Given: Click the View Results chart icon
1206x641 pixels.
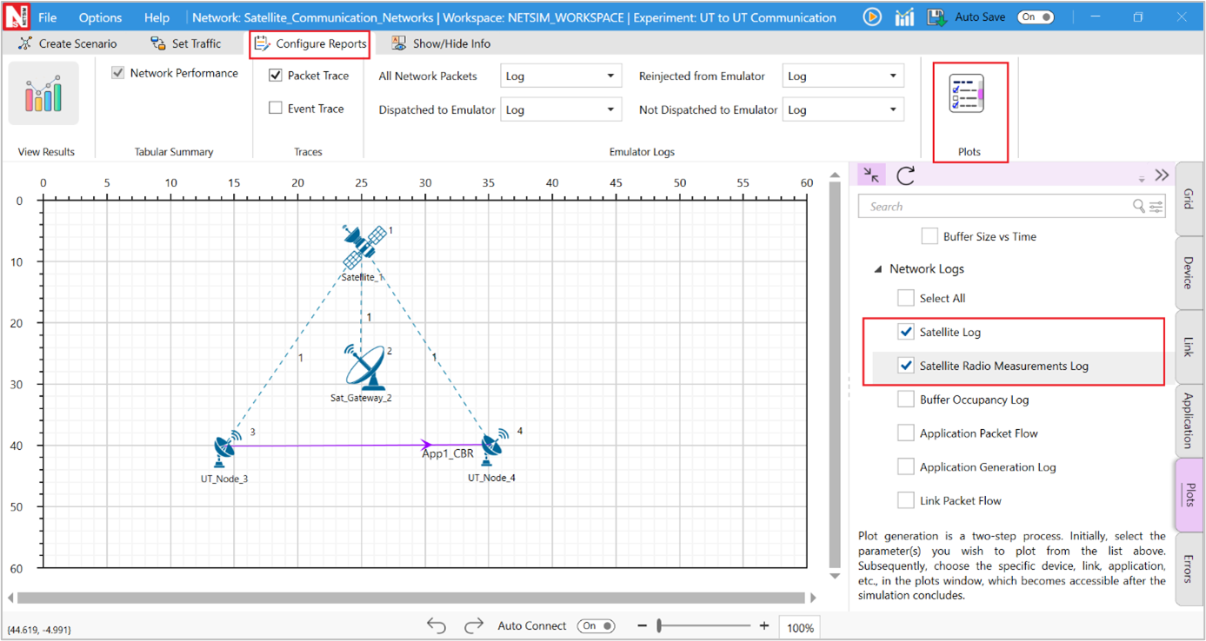Looking at the screenshot, I should (43, 94).
